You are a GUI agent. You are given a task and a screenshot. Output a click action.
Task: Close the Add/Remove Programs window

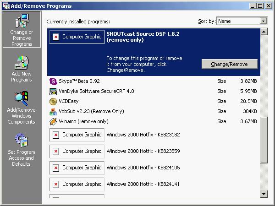pyautogui.click(x=269, y=6)
